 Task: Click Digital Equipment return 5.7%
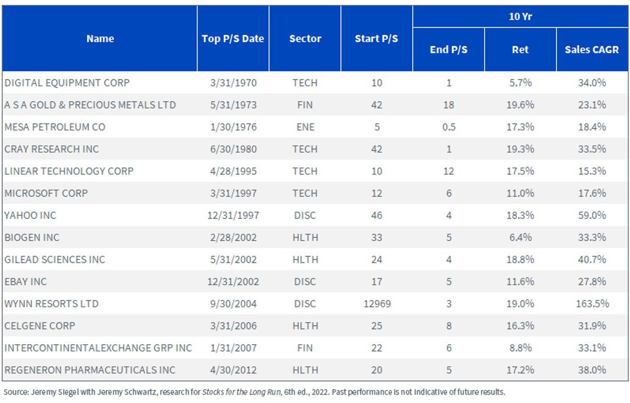pyautogui.click(x=520, y=83)
